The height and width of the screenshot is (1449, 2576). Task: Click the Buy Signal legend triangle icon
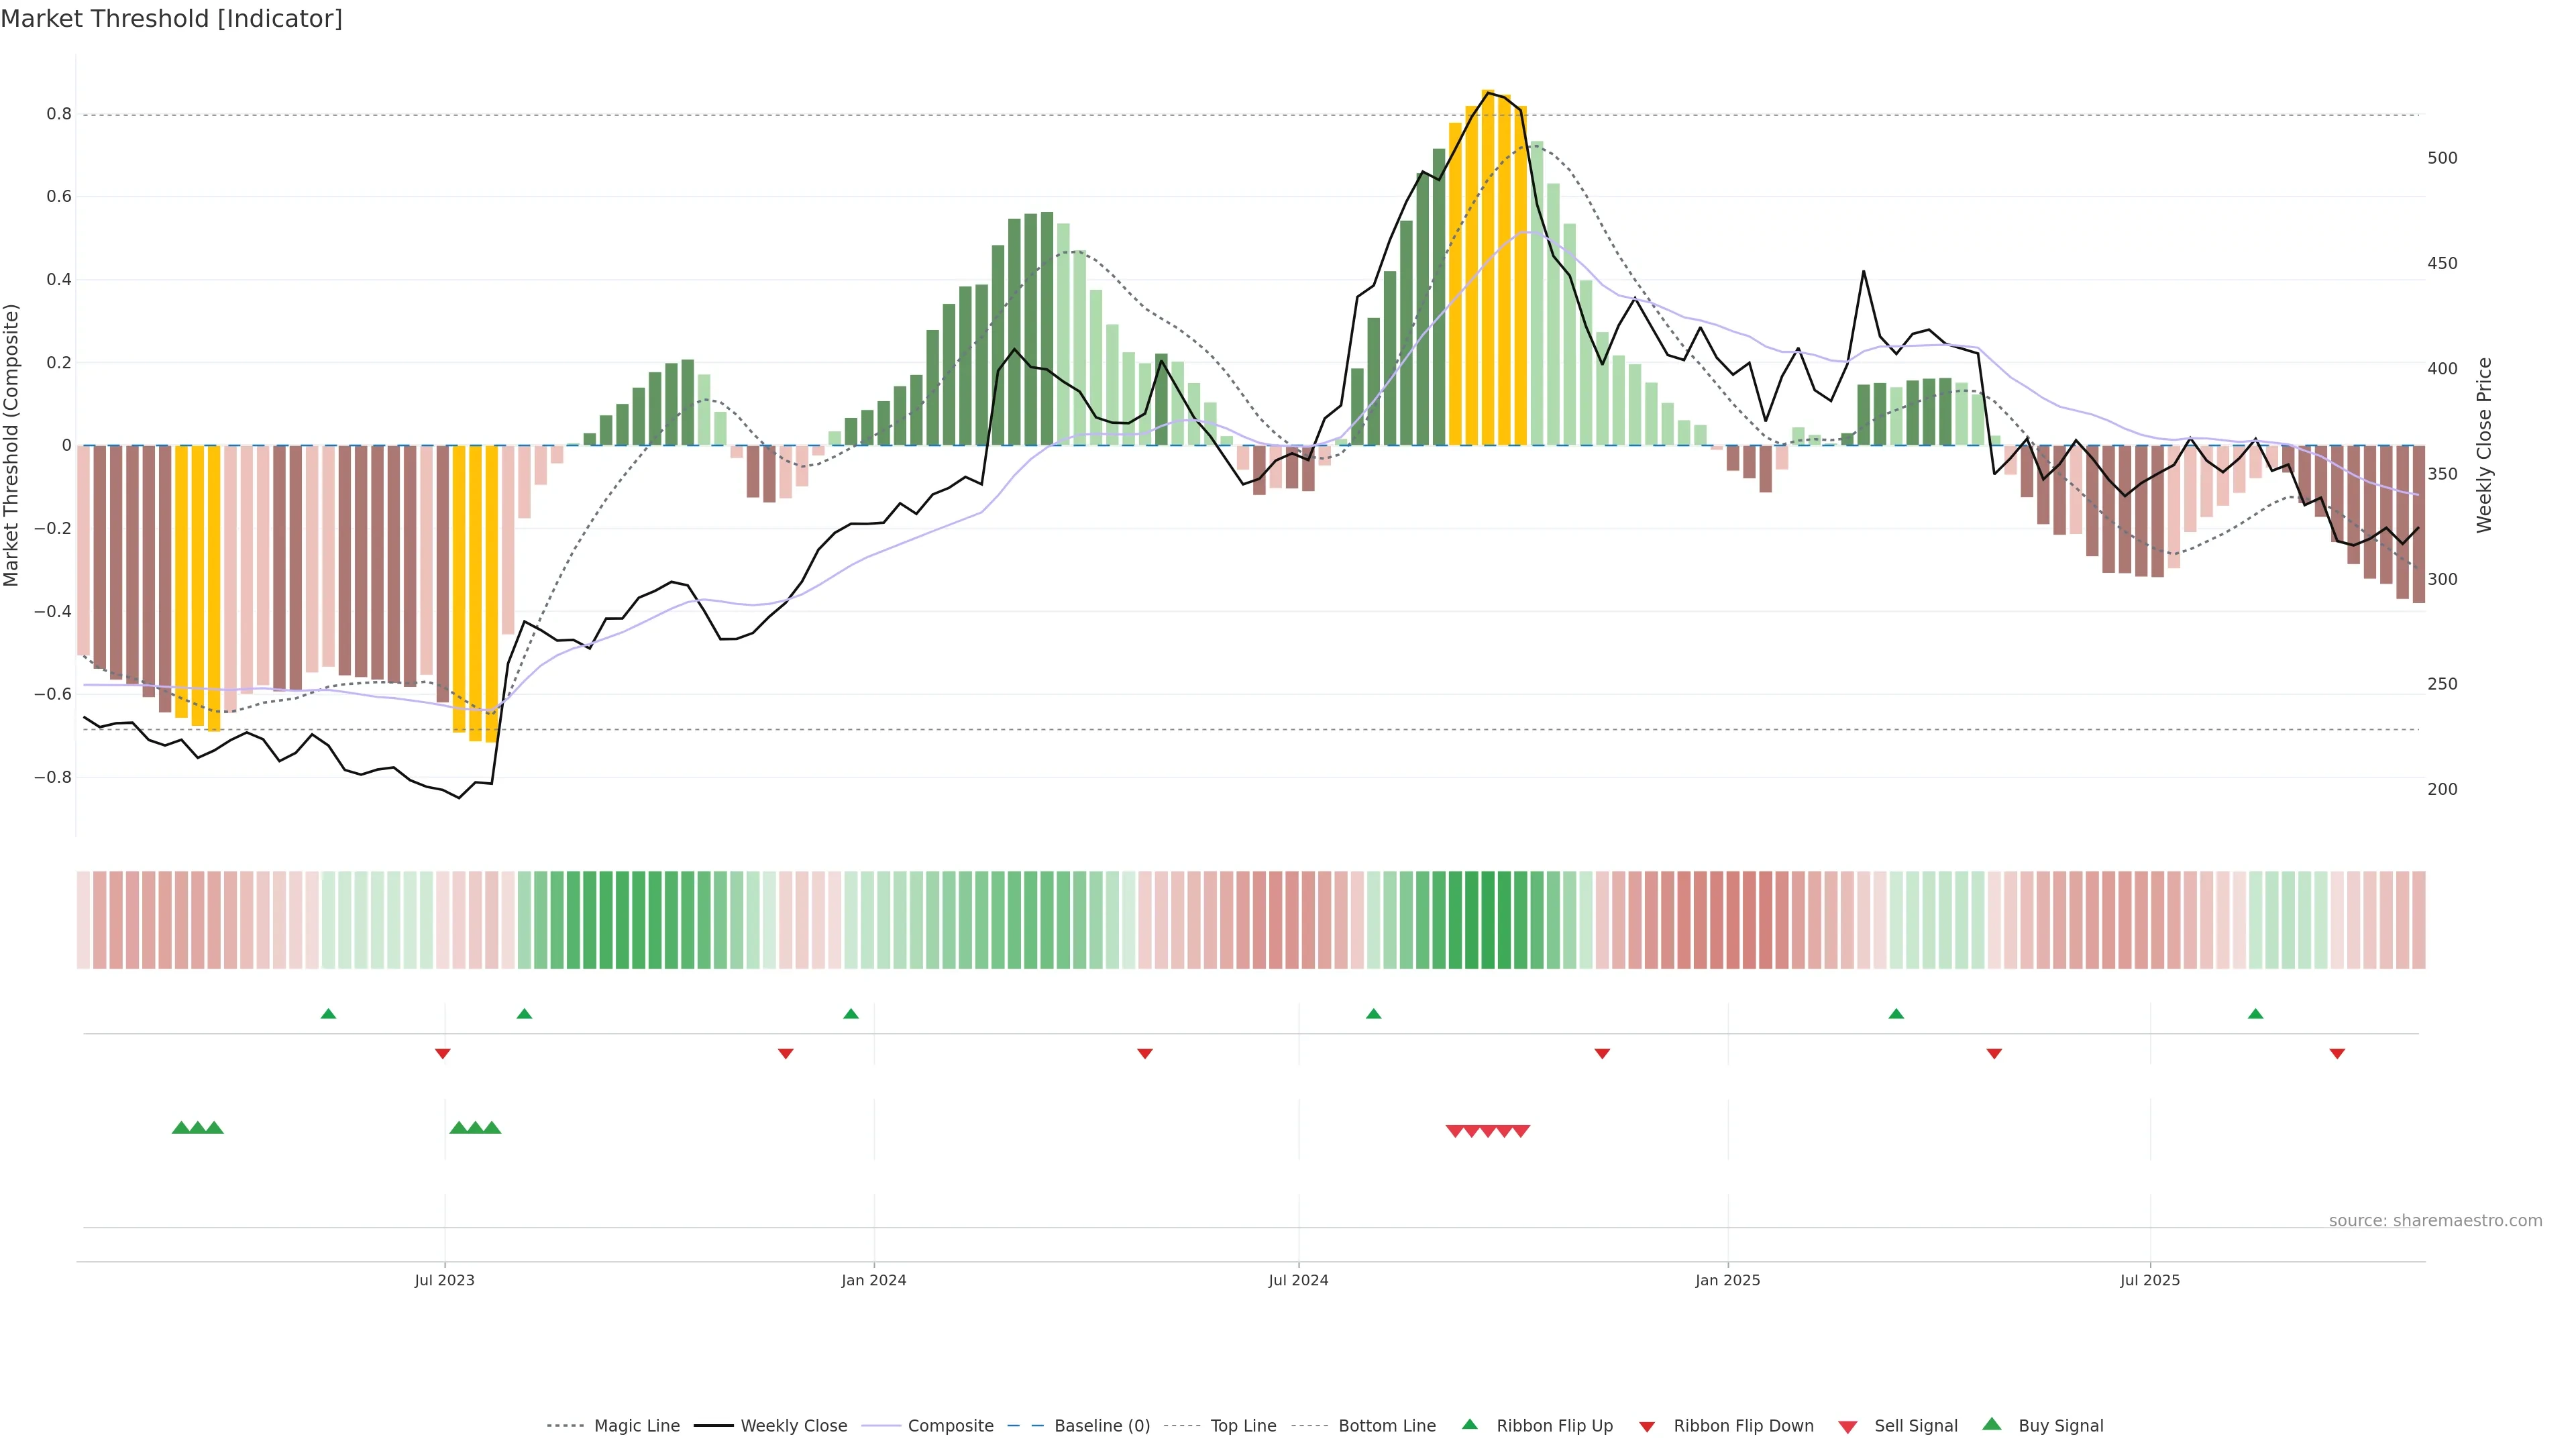click(x=1991, y=1424)
